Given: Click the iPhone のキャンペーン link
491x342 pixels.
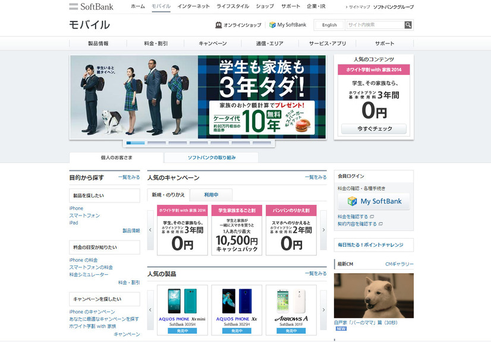Looking at the screenshot, I should pos(92,312).
